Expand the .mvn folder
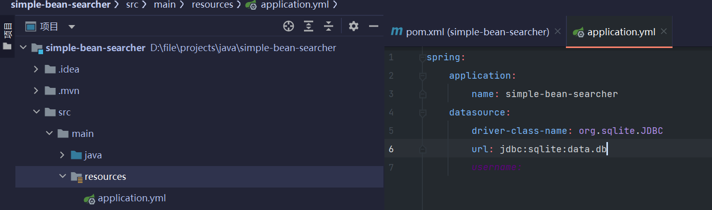 [x=36, y=90]
